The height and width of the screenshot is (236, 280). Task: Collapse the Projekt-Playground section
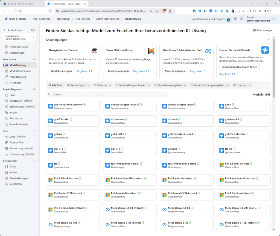pyautogui.click(x=34, y=89)
